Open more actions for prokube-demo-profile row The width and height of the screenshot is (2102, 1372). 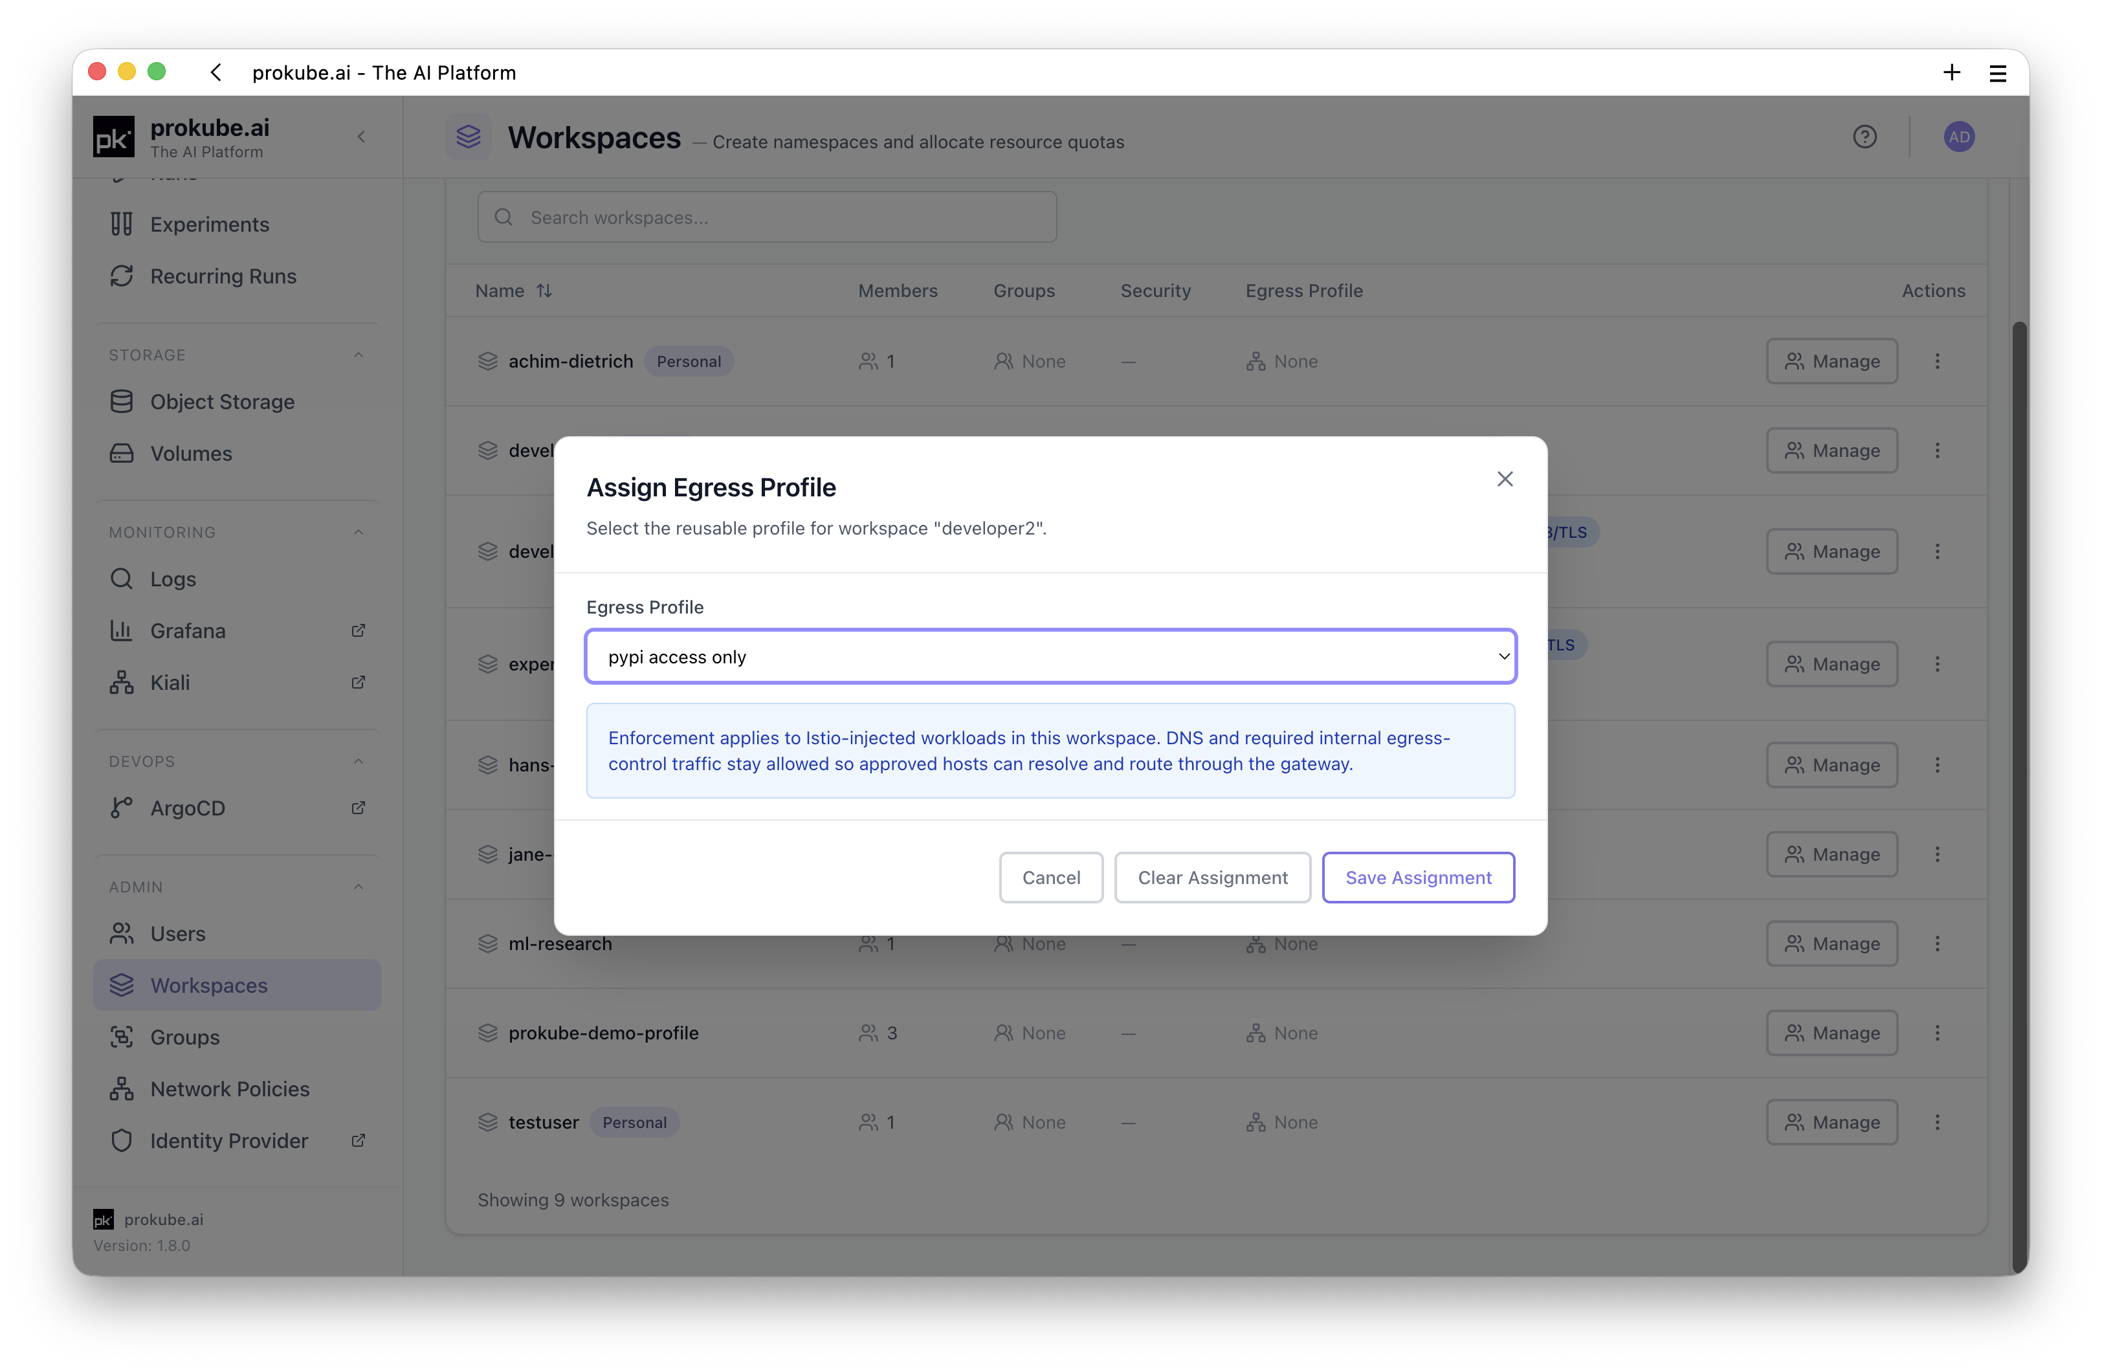pyautogui.click(x=1937, y=1033)
